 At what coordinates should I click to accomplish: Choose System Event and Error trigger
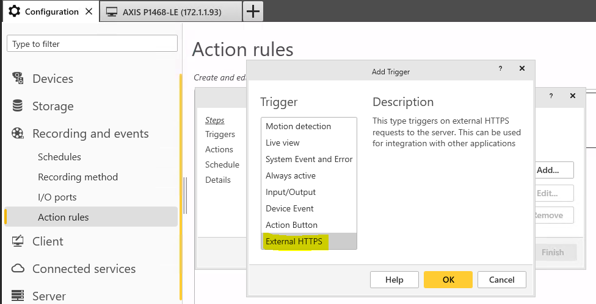pos(308,159)
